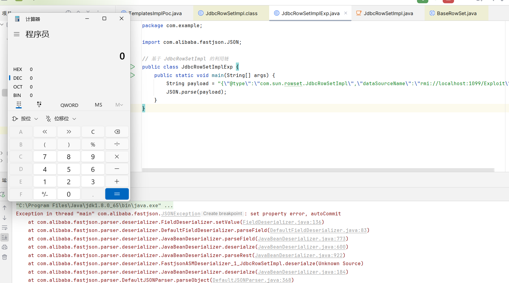509x283 pixels.
Task: Click the percent % key
Action: (93, 144)
